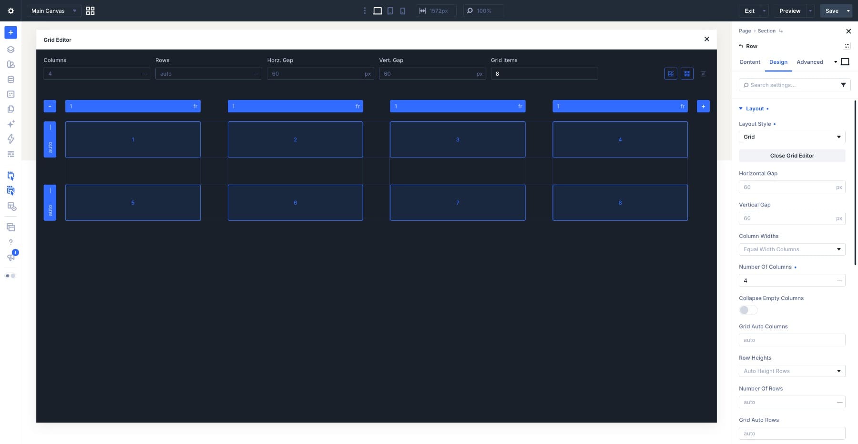
Task: Click the second row auto handle
Action: pyautogui.click(x=50, y=203)
